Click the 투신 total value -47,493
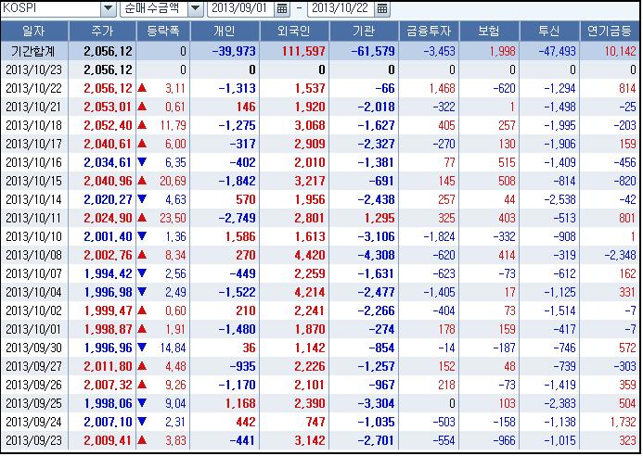Viewport: 643px width, 456px height. coord(557,52)
